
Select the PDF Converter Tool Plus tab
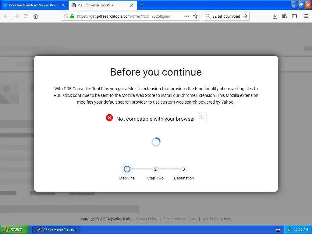tap(102, 5)
